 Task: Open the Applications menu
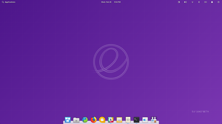tap(9, 2)
